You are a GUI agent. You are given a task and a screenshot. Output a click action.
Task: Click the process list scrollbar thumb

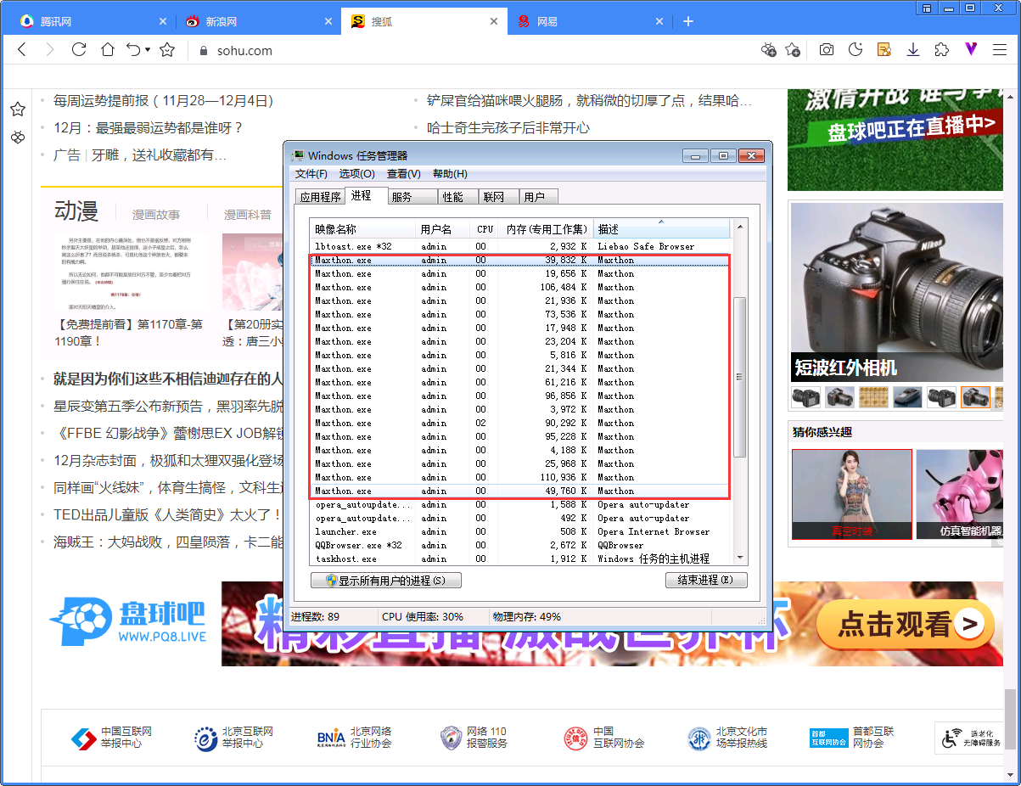tap(739, 377)
